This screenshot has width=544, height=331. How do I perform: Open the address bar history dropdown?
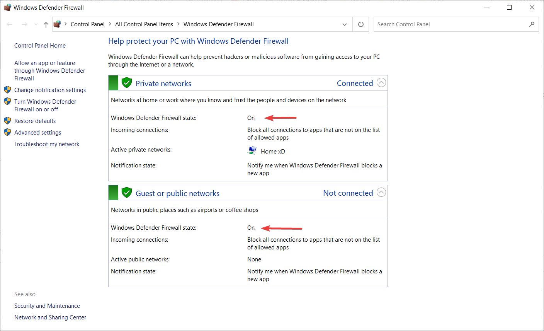(345, 24)
